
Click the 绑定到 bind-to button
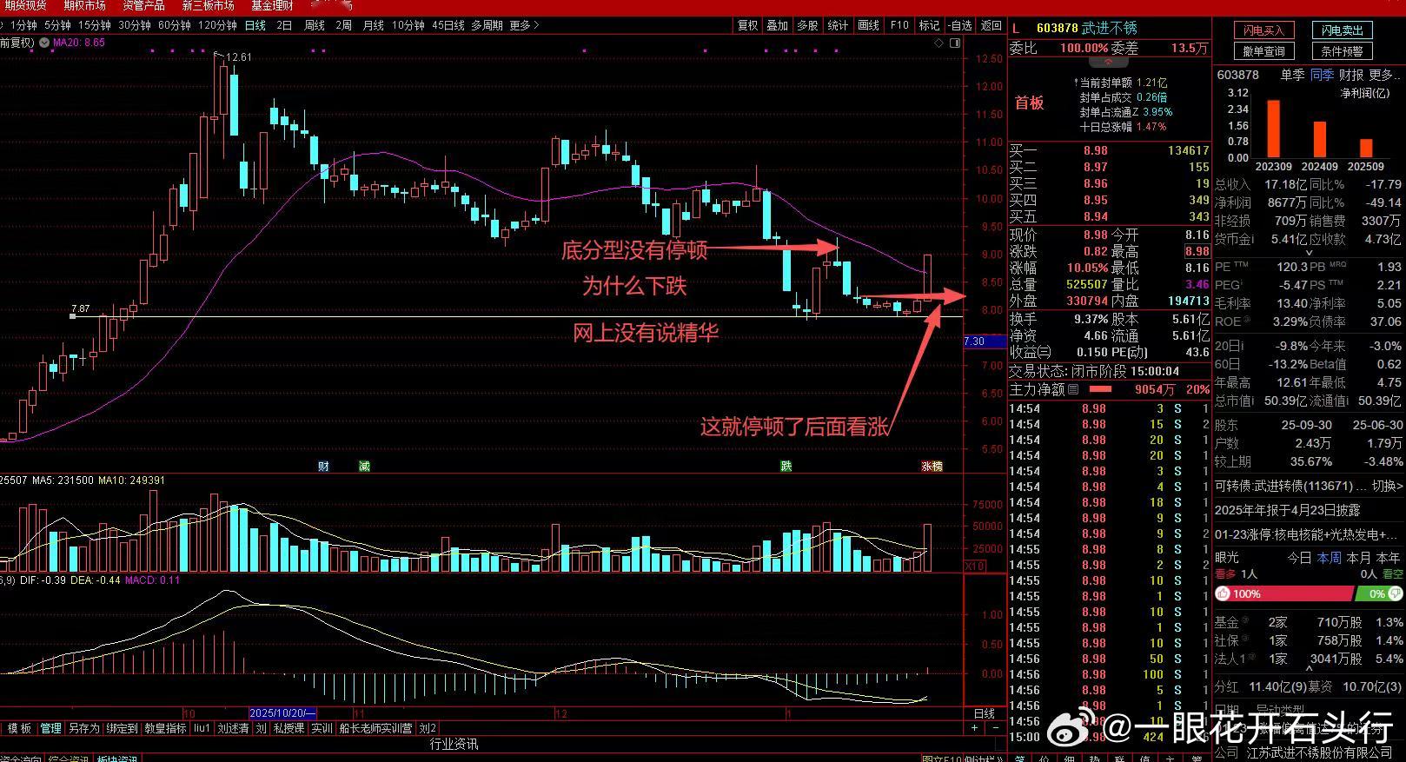point(122,728)
